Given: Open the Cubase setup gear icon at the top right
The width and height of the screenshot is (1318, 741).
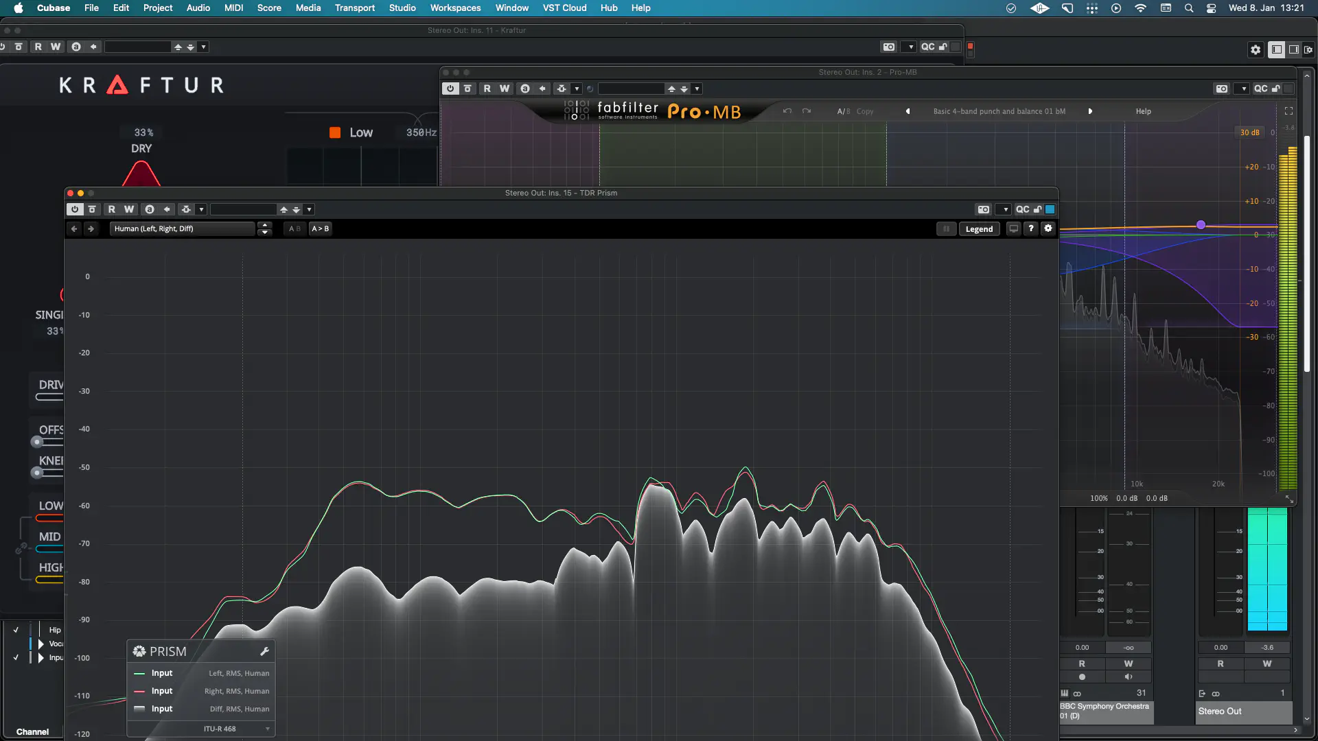Looking at the screenshot, I should pos(1256,49).
